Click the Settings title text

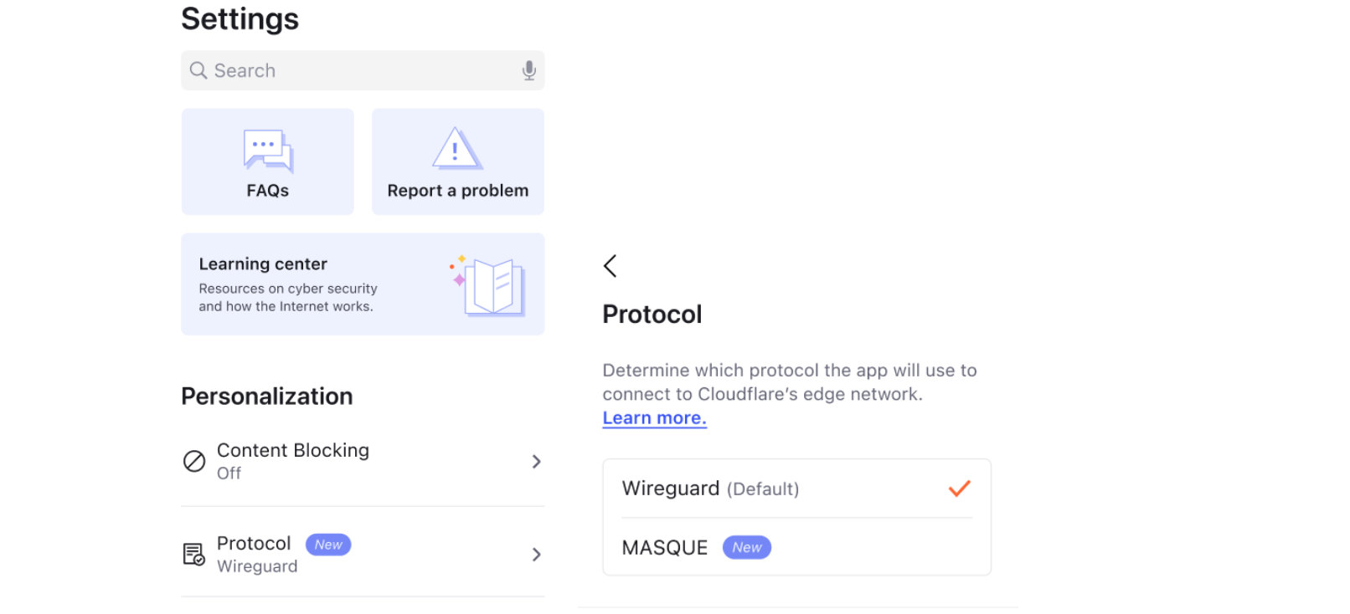click(240, 18)
